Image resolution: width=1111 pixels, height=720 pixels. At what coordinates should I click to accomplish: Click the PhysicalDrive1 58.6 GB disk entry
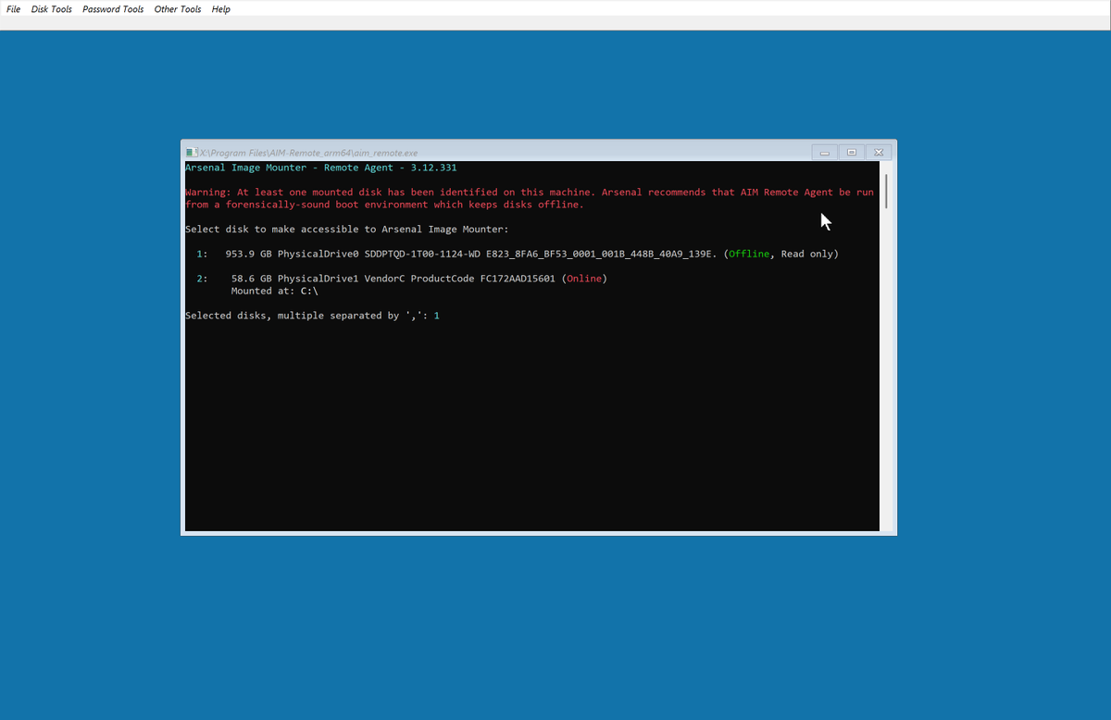point(401,279)
